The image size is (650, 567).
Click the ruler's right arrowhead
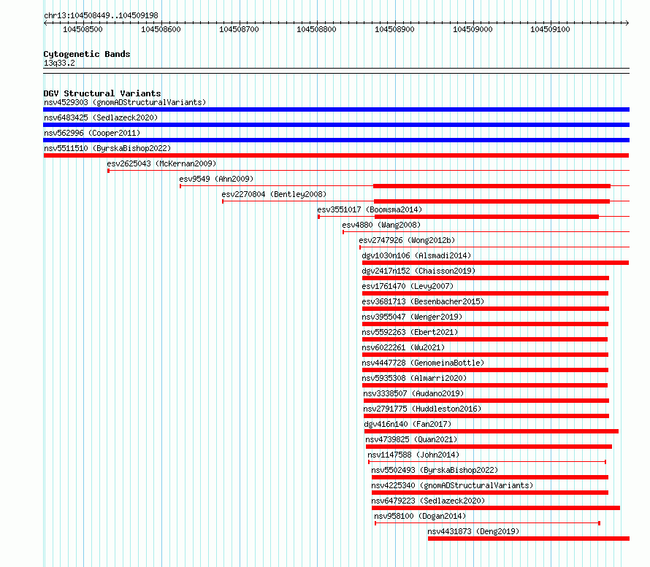(x=627, y=23)
